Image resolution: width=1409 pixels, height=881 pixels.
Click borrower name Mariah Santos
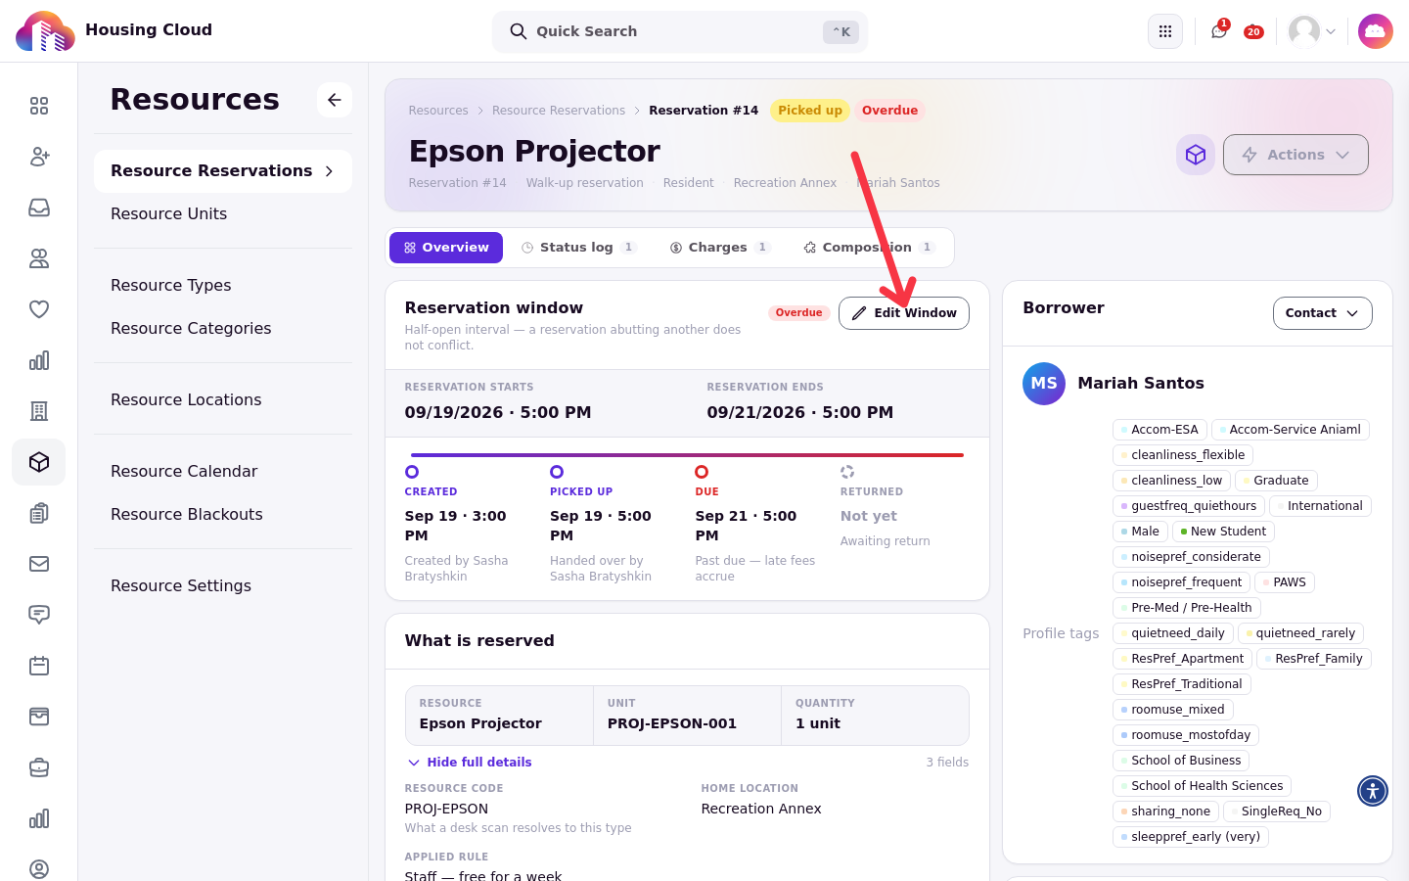point(1141,384)
